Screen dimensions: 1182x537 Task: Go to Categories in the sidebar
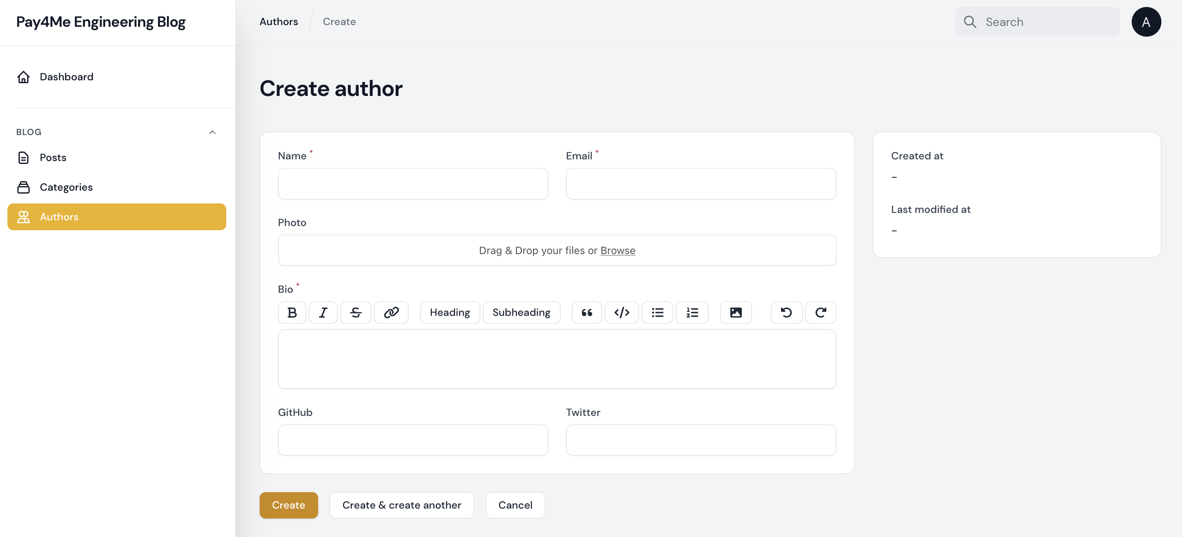click(x=66, y=187)
